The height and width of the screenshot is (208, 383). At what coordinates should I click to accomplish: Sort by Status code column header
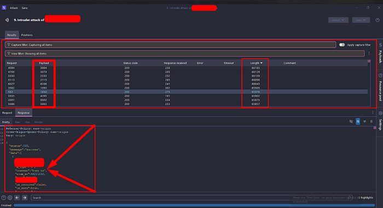tap(130, 63)
